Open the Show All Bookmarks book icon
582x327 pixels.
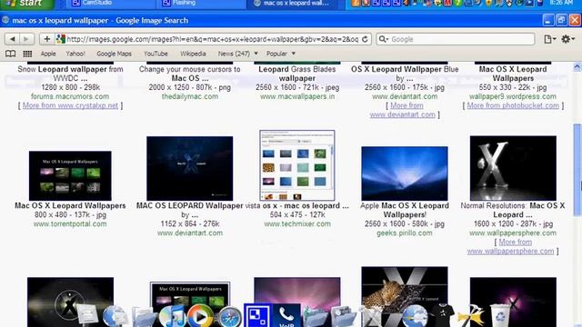coord(10,54)
